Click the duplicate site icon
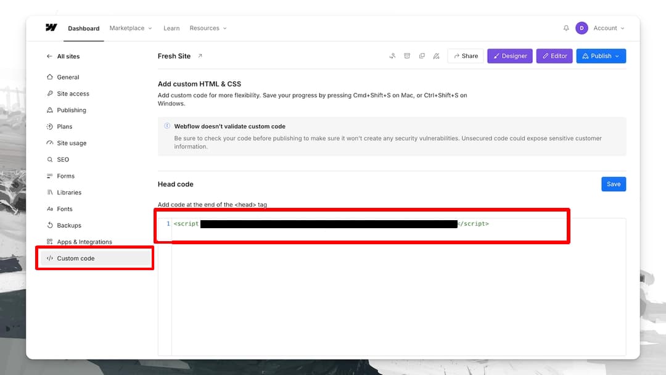This screenshot has width=666, height=375. tap(422, 56)
